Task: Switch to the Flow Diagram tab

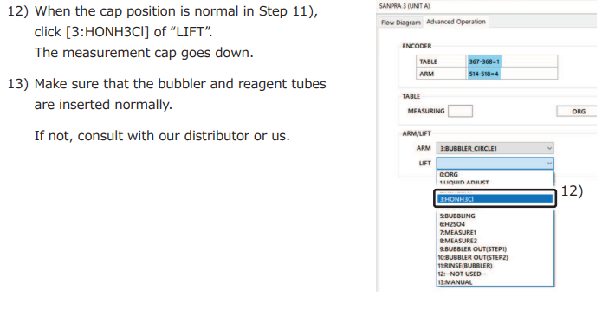Action: tap(400, 23)
